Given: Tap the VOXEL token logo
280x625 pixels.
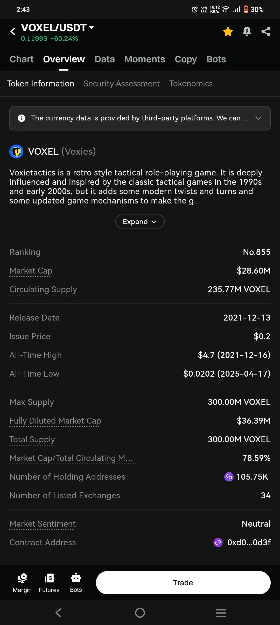Looking at the screenshot, I should point(16,152).
